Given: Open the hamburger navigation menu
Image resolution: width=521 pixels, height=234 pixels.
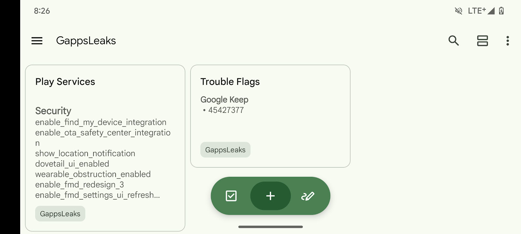Looking at the screenshot, I should tap(37, 41).
